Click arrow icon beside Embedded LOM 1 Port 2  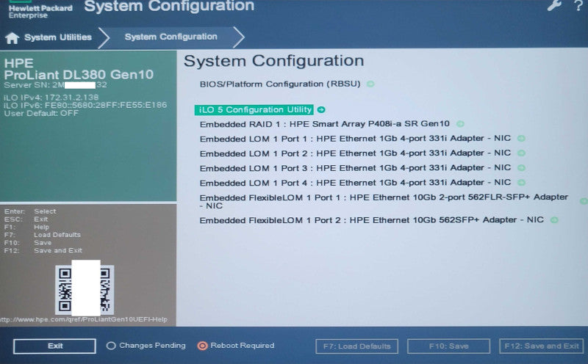pos(521,153)
